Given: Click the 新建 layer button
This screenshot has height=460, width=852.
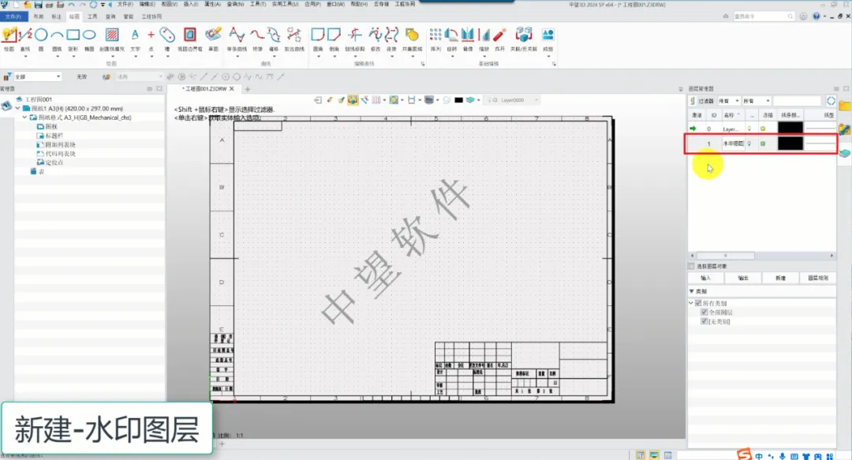Looking at the screenshot, I should (779, 278).
